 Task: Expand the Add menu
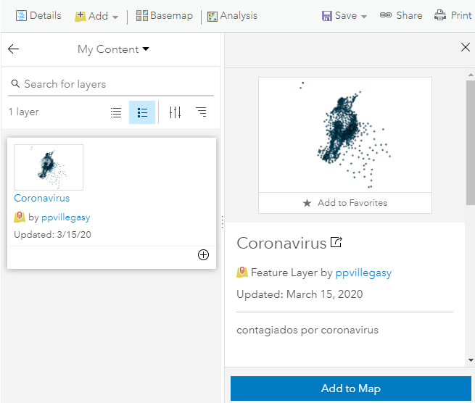[x=97, y=16]
